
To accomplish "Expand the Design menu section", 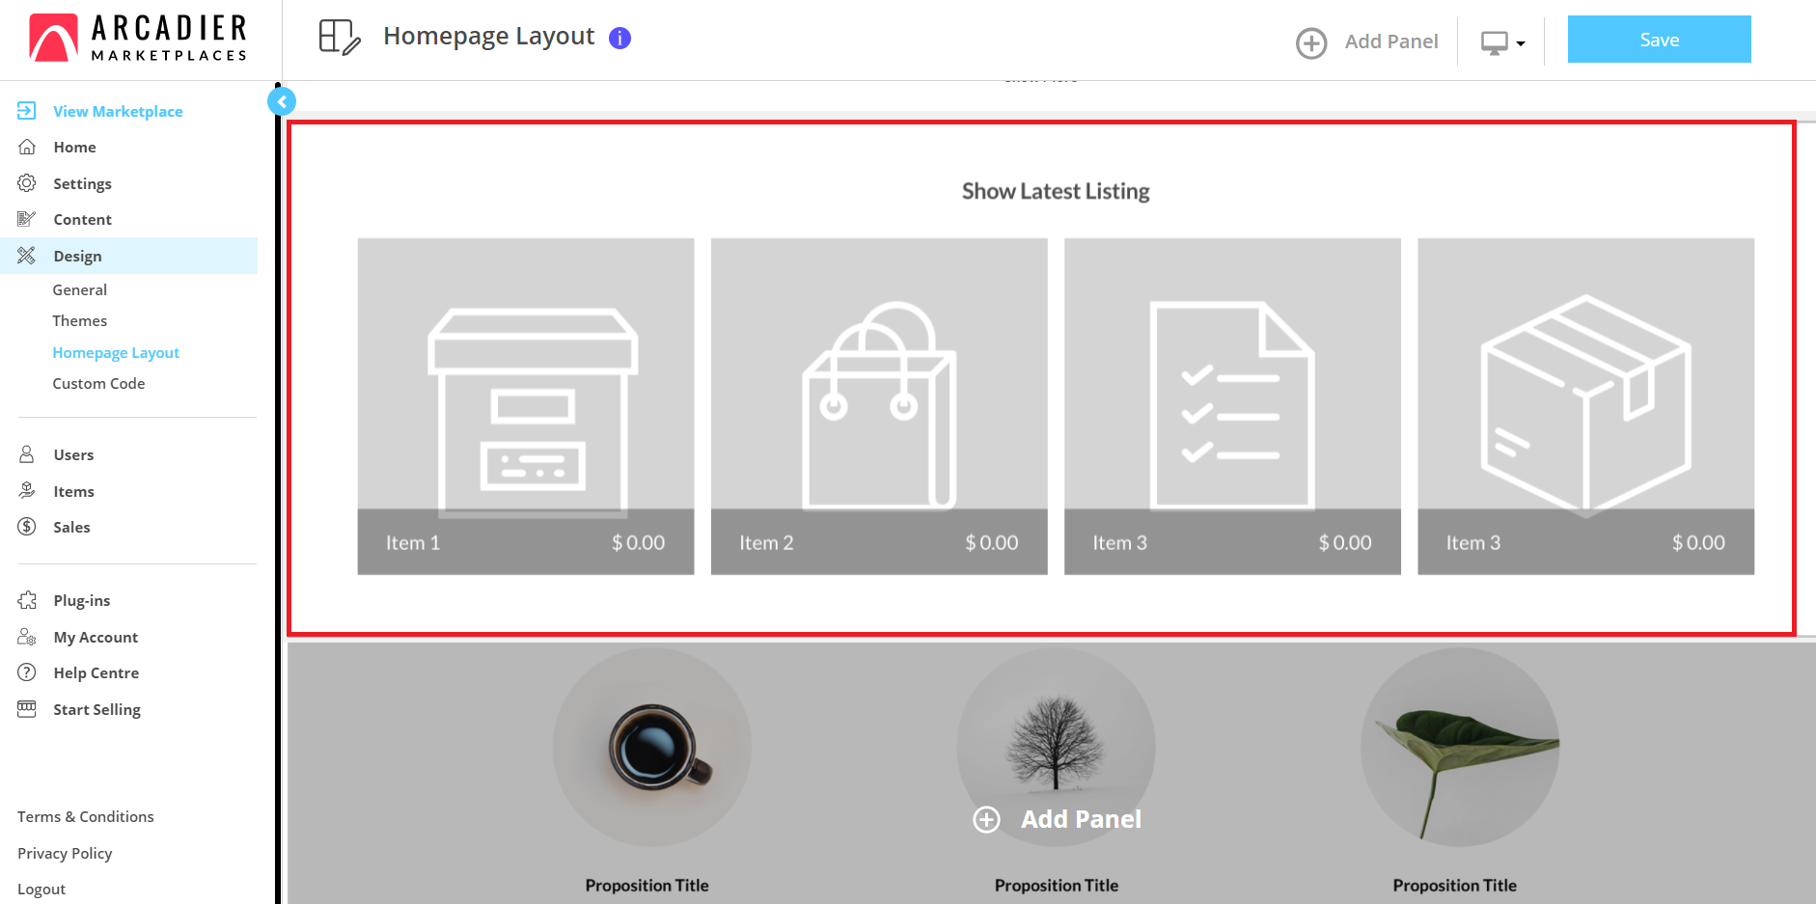I will point(77,256).
